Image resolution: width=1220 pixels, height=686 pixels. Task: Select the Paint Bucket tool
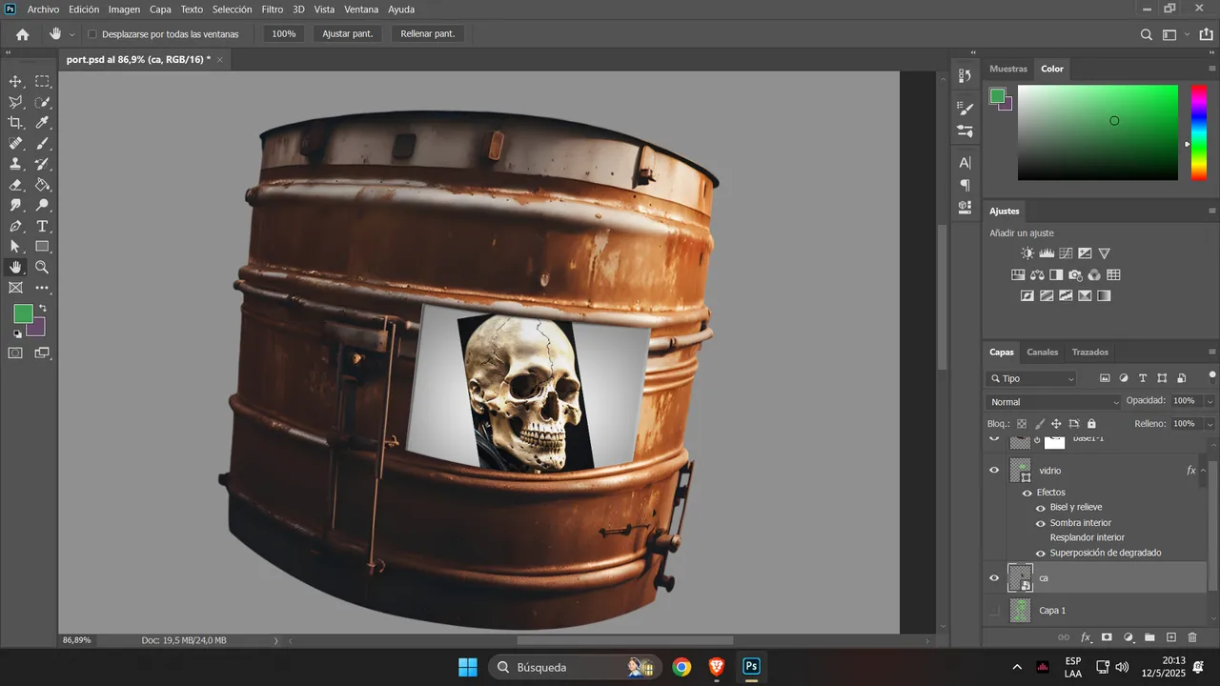(43, 185)
